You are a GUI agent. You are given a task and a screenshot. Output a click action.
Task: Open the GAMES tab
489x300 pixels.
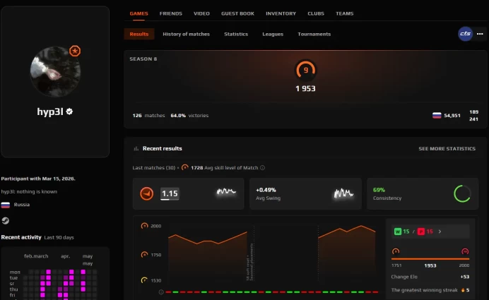point(139,13)
